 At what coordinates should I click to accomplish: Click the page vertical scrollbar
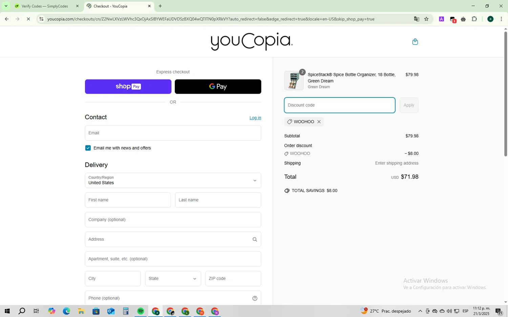(506, 94)
